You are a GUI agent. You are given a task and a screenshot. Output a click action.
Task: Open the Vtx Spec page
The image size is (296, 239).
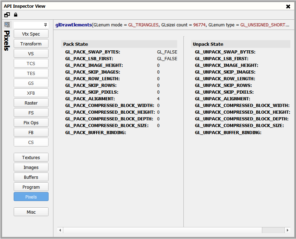(31, 34)
